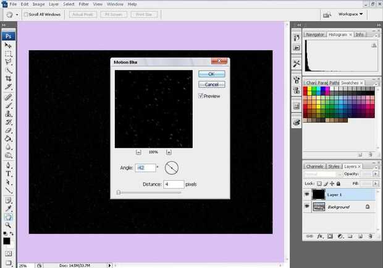Select the Clone Stamp tool

click(8, 114)
